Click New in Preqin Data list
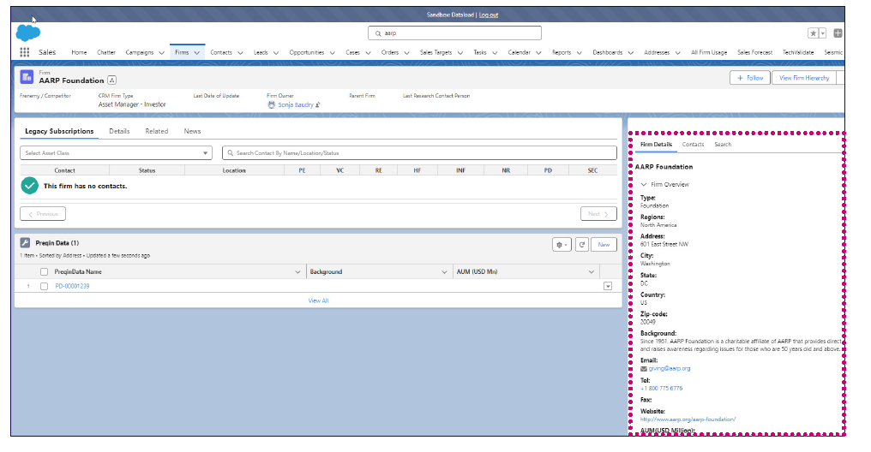Viewport: 871px width, 452px height. coord(604,245)
